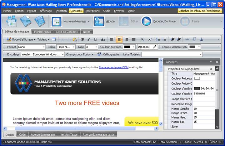The width and height of the screenshot is (225, 146).
Task: Open the Tableau dropdown menu
Action: (43, 39)
